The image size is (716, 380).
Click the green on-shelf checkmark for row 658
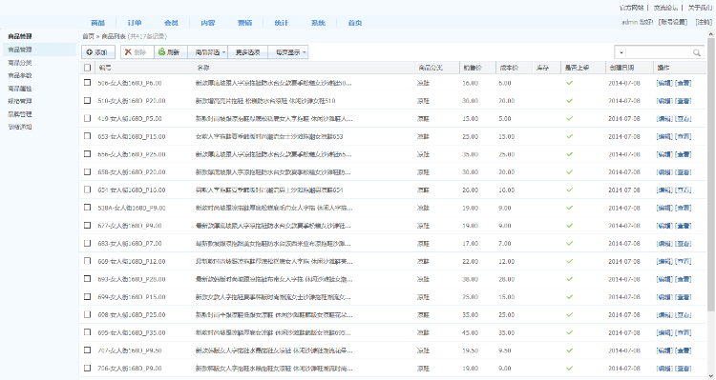point(569,171)
